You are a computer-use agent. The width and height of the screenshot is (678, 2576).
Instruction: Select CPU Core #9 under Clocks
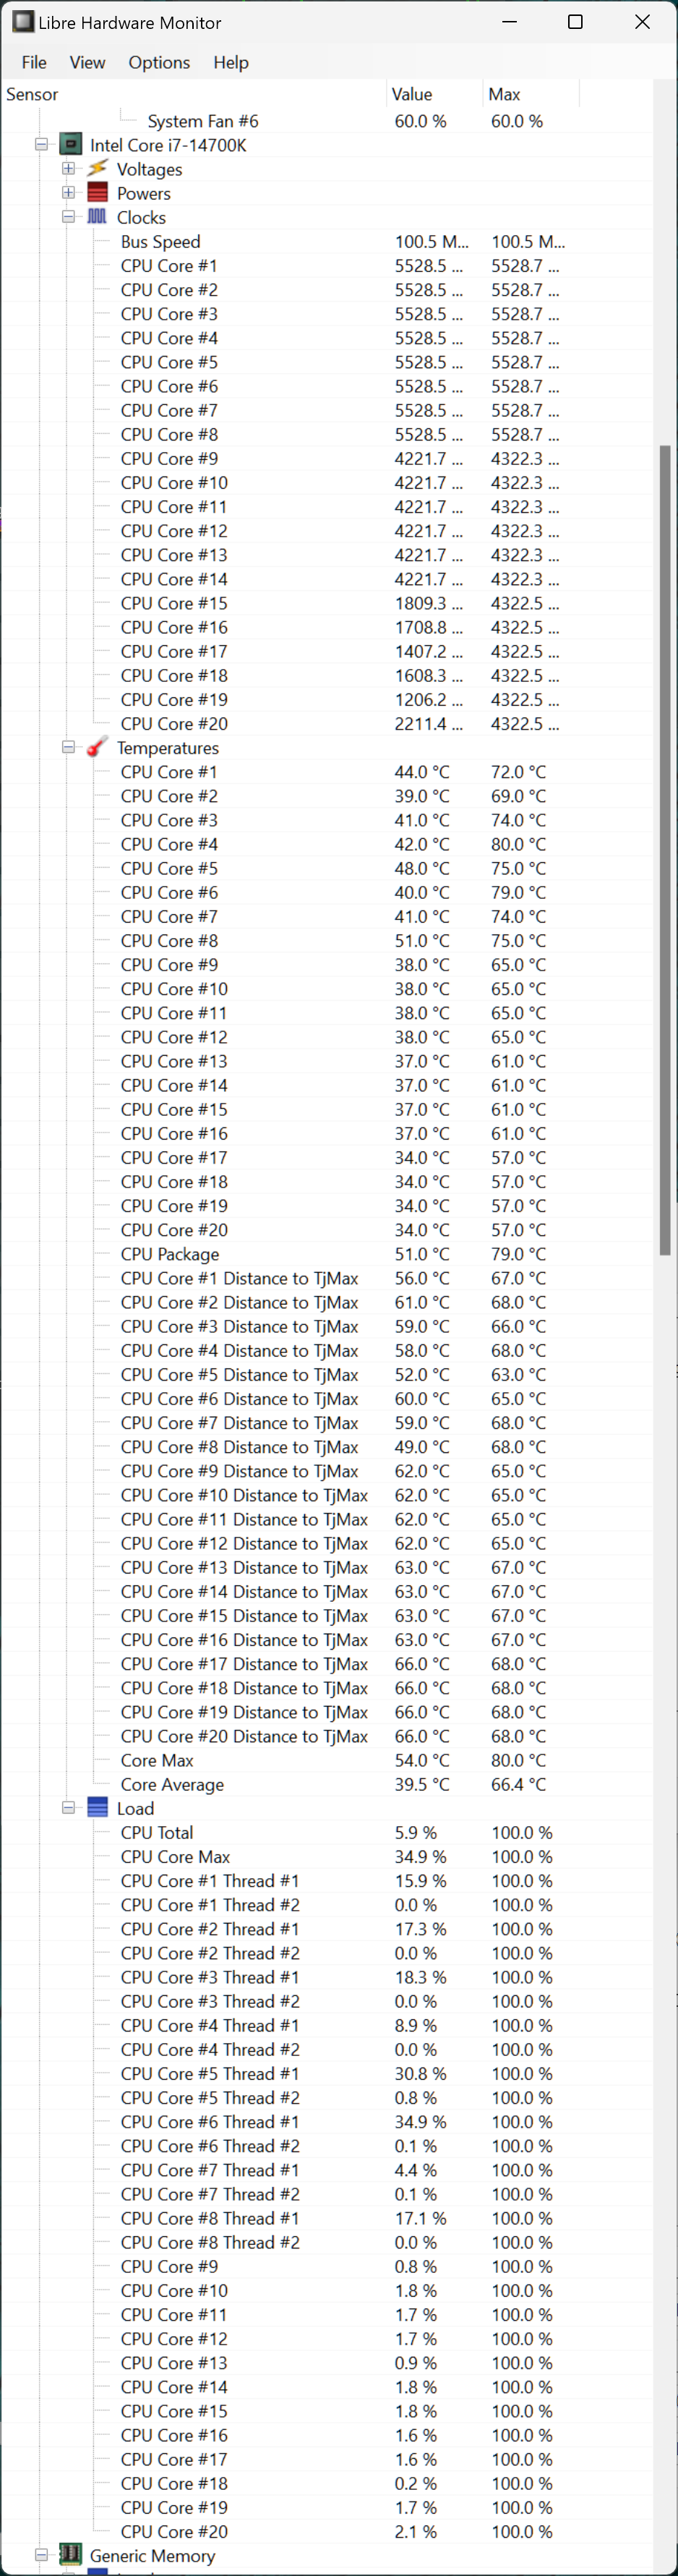tap(327, 459)
